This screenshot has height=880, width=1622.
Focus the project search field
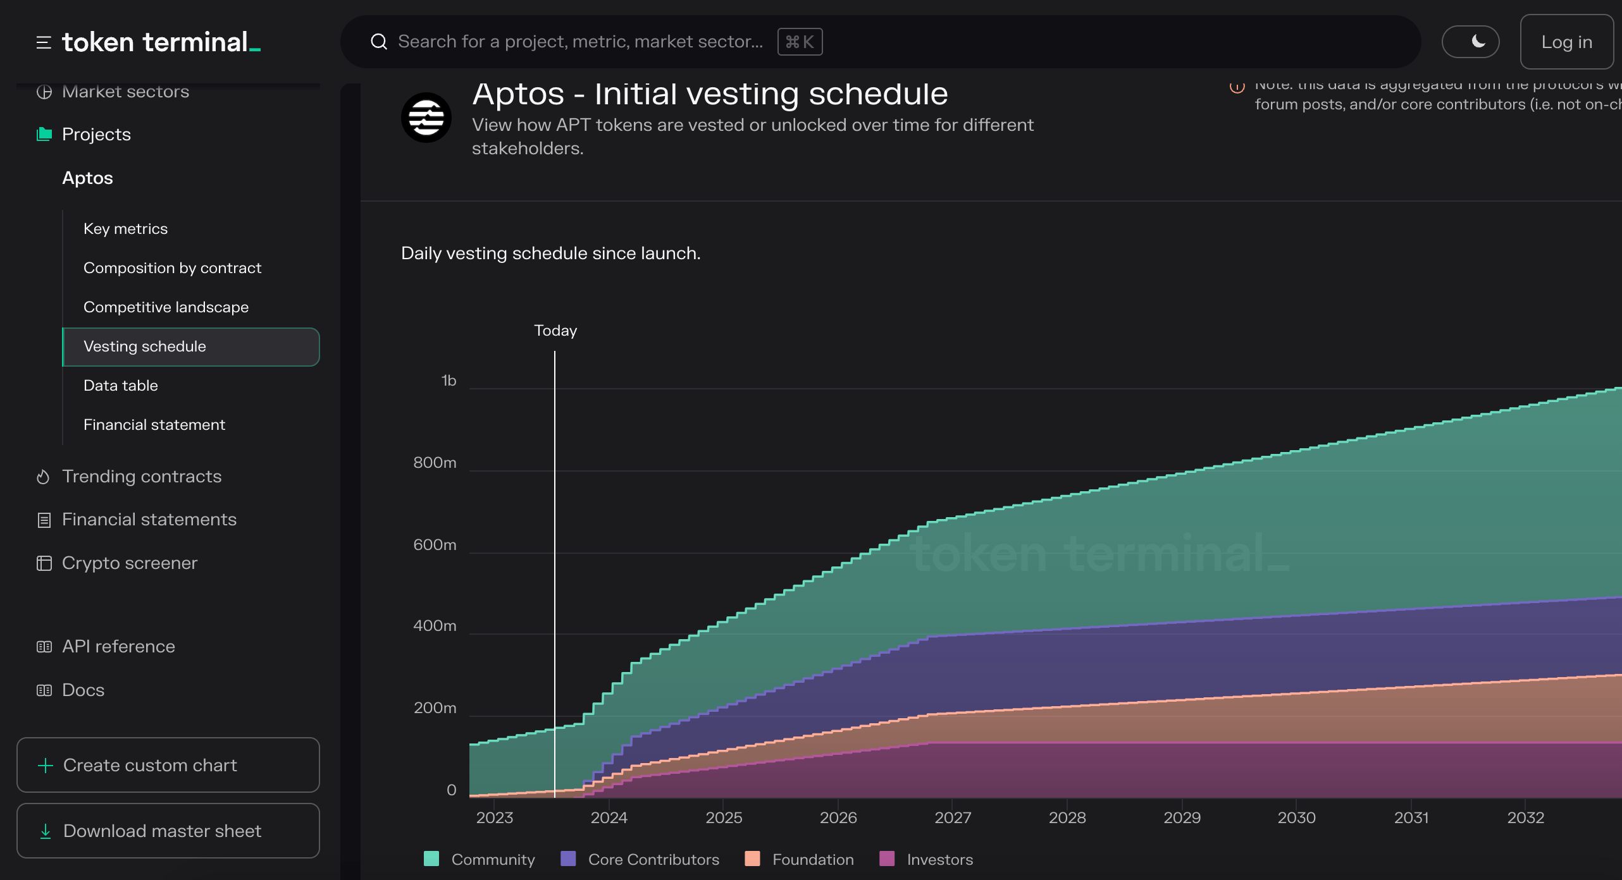[579, 42]
